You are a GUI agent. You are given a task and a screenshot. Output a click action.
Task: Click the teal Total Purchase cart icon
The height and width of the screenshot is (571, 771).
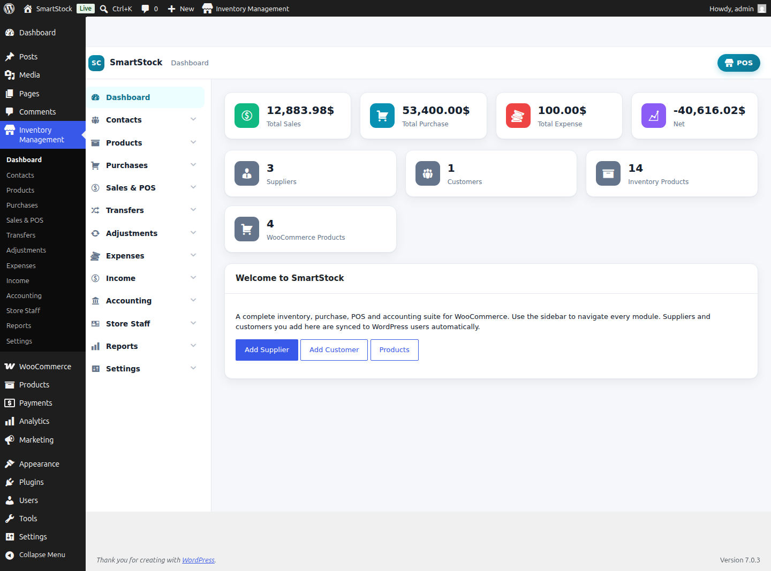point(382,116)
